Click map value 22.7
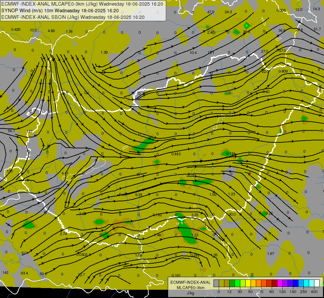324x298 pixels. pos(81,275)
